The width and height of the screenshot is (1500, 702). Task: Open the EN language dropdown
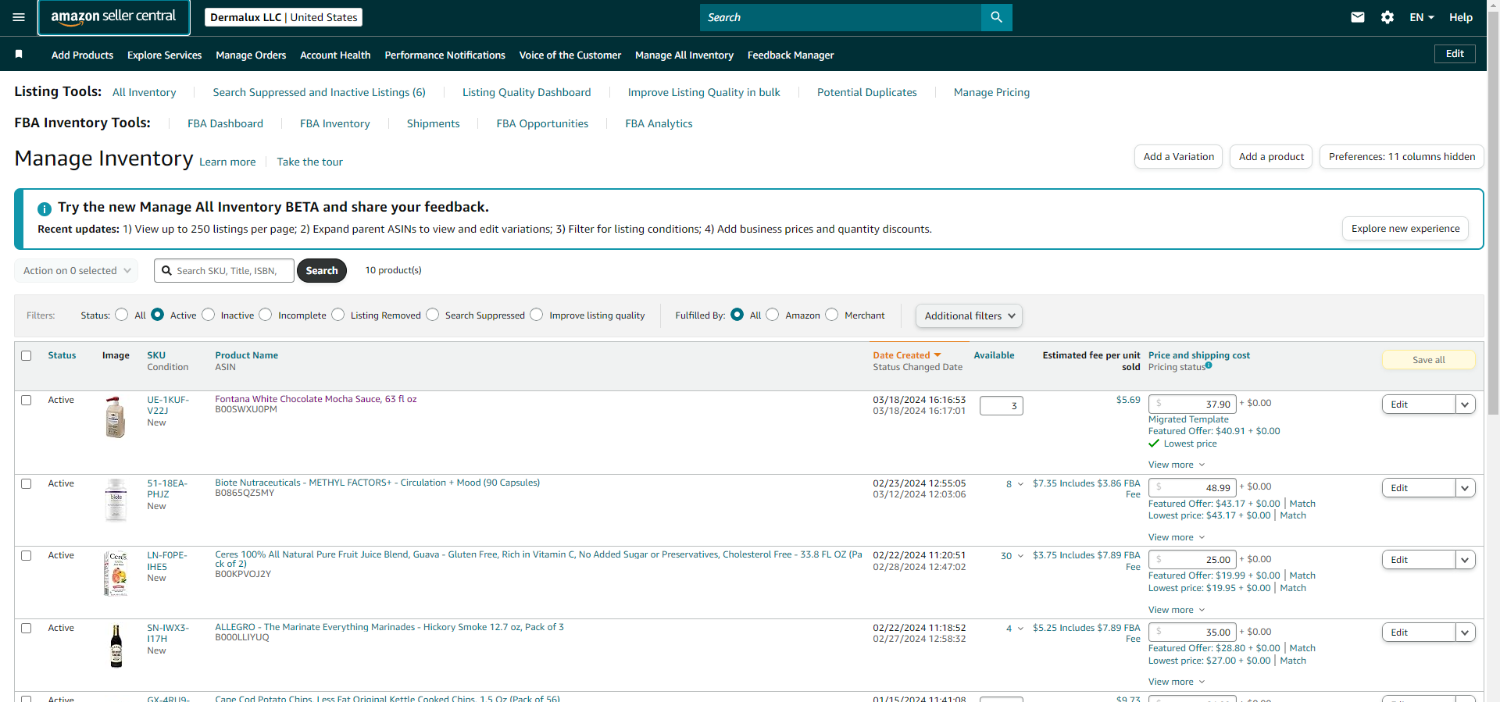coord(1421,17)
